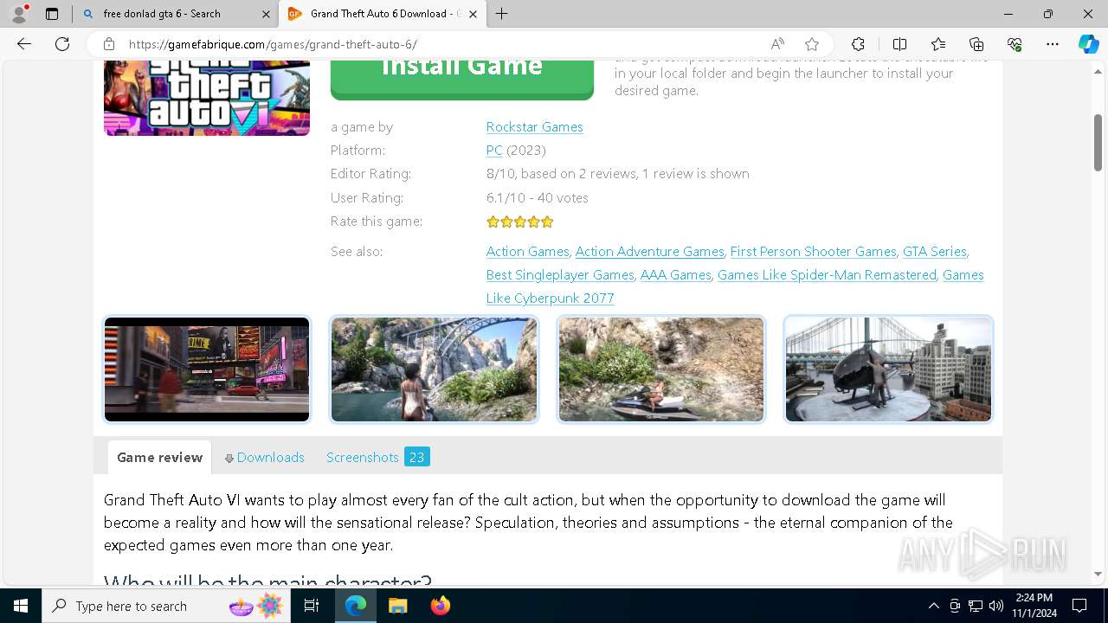This screenshot has height=623, width=1108.
Task: Open the PC platform link
Action: (494, 150)
